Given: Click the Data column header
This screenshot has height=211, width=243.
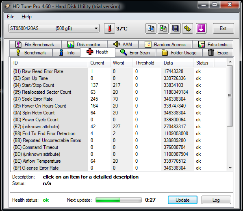Looking at the screenshot, I should 178,63.
